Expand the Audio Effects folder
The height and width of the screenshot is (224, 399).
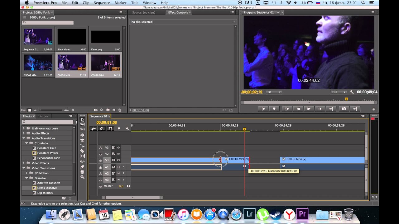[24, 133]
